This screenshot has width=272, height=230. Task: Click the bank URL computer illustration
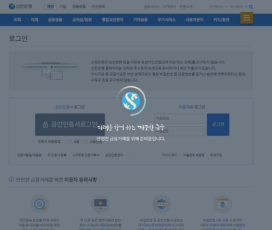coord(51,71)
